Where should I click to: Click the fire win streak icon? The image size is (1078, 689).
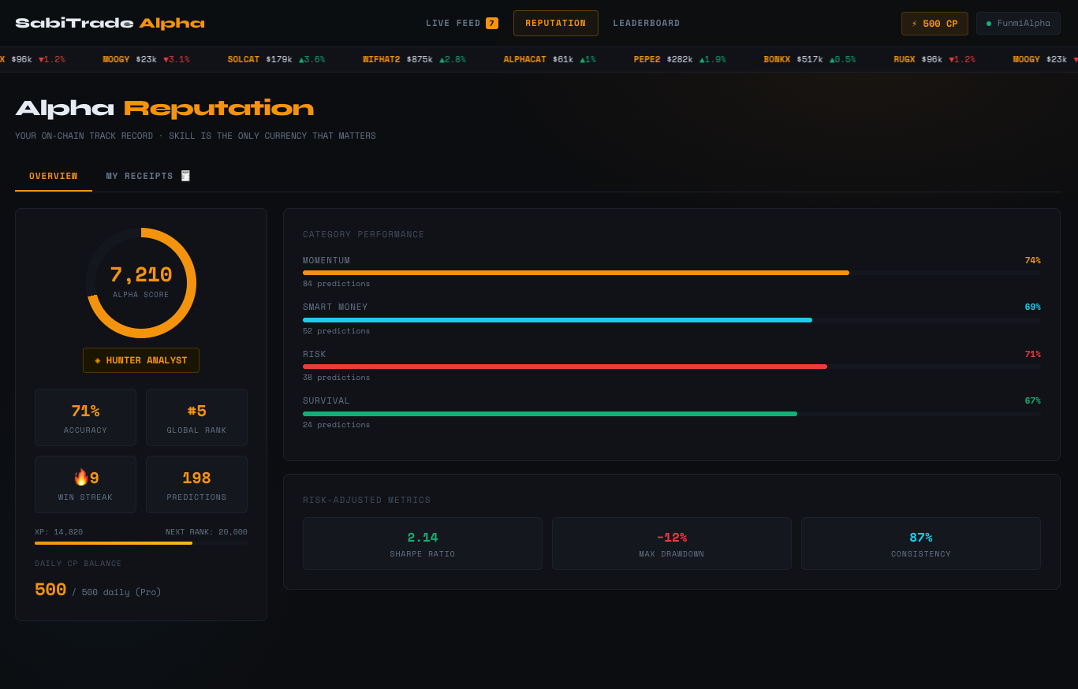point(80,478)
